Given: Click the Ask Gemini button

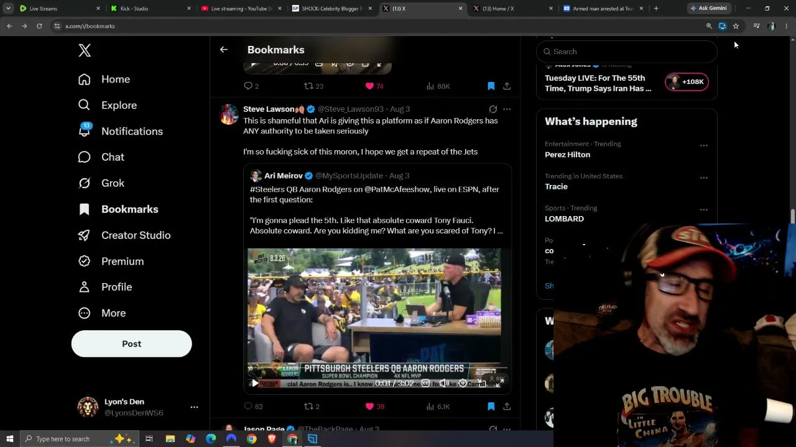Looking at the screenshot, I should tap(710, 9).
